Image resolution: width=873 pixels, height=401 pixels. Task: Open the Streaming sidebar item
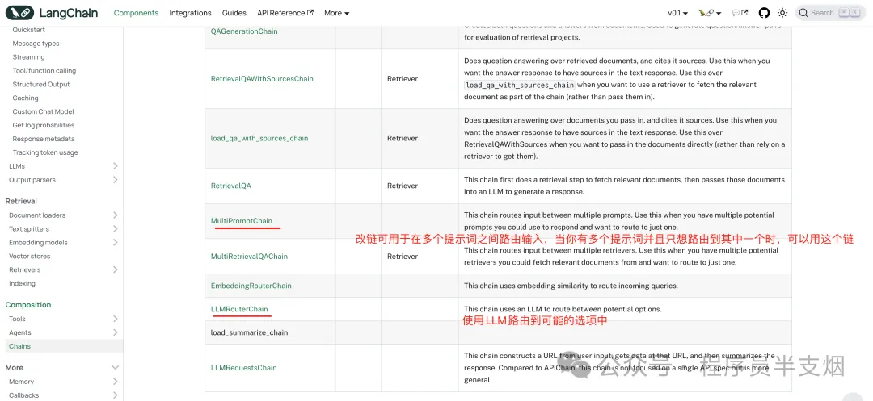[28, 57]
